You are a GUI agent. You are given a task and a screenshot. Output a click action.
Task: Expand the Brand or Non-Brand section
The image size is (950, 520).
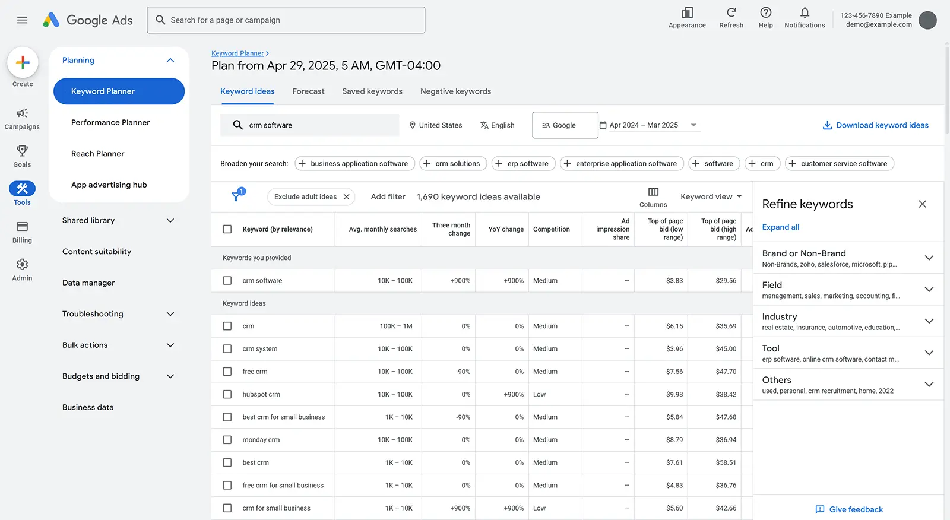(929, 258)
